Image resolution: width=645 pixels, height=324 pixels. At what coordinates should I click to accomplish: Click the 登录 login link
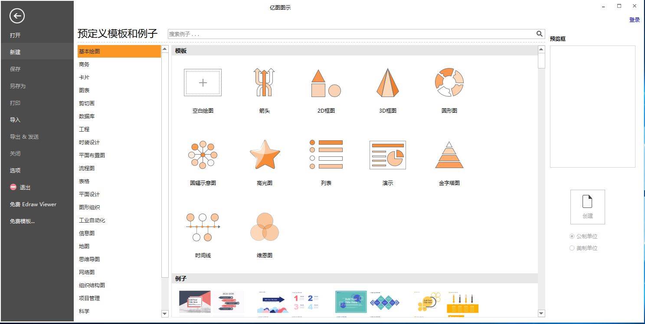click(x=634, y=20)
